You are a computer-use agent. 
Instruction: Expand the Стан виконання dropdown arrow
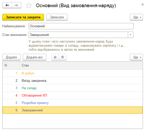[x=131, y=35]
